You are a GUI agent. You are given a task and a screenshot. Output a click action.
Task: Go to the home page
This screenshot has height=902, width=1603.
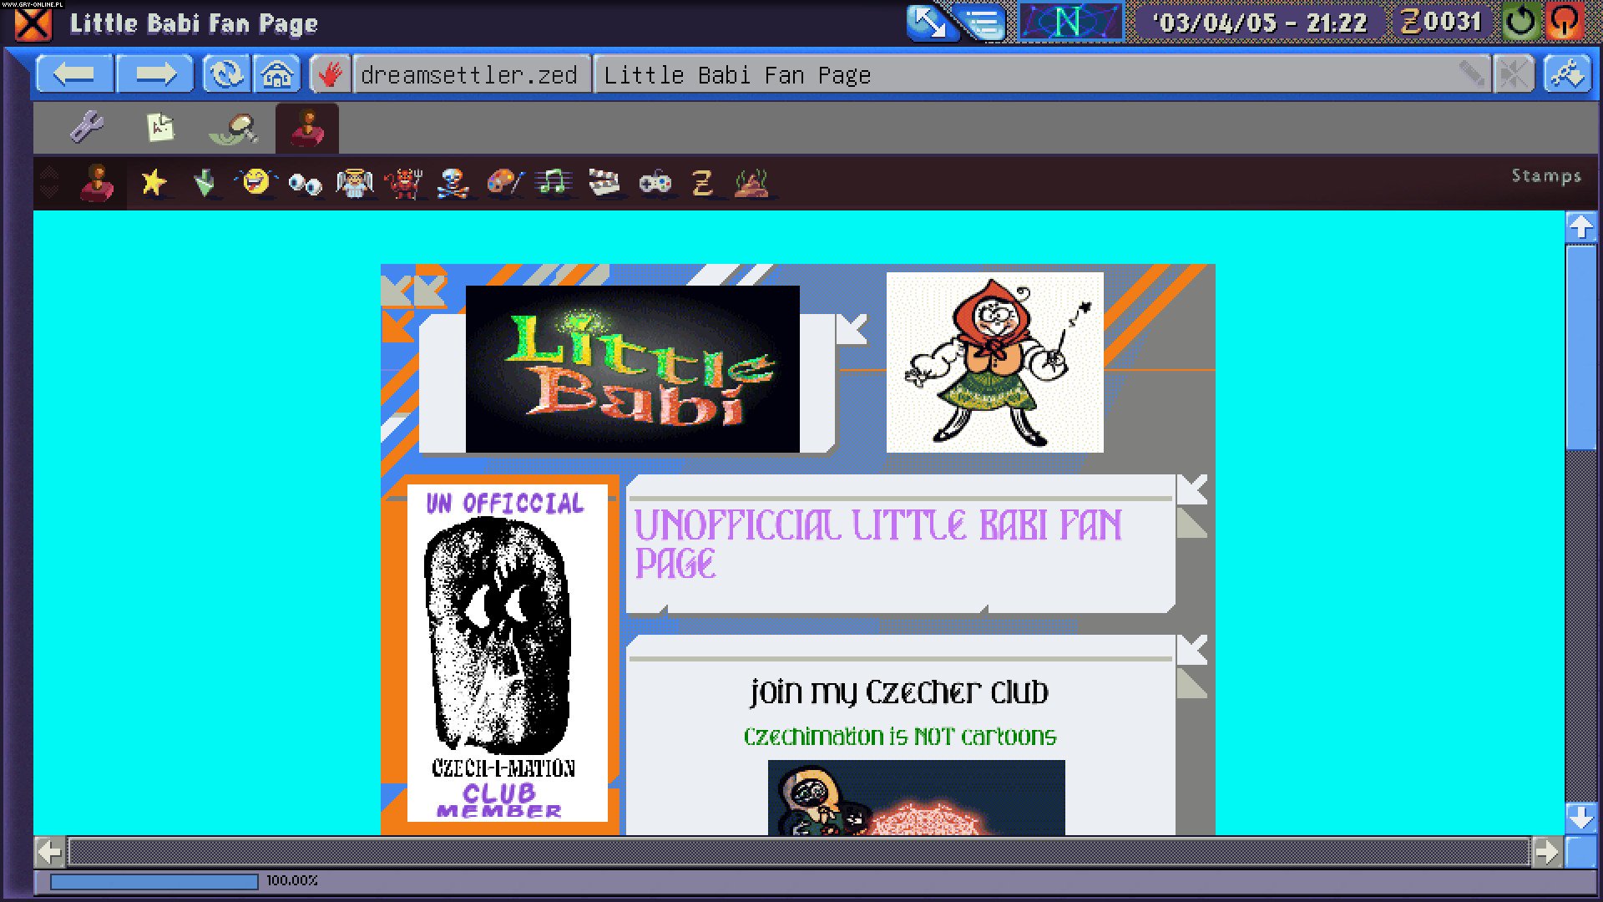(276, 73)
